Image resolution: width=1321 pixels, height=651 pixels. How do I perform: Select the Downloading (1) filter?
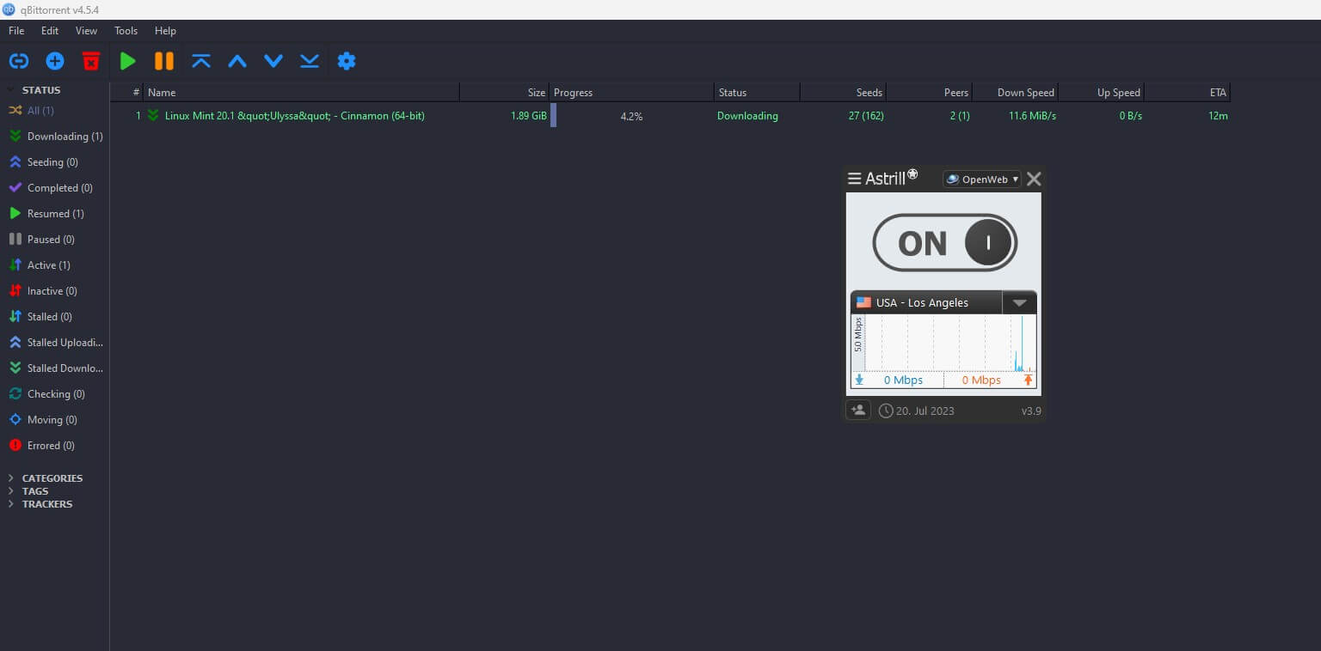(55, 137)
